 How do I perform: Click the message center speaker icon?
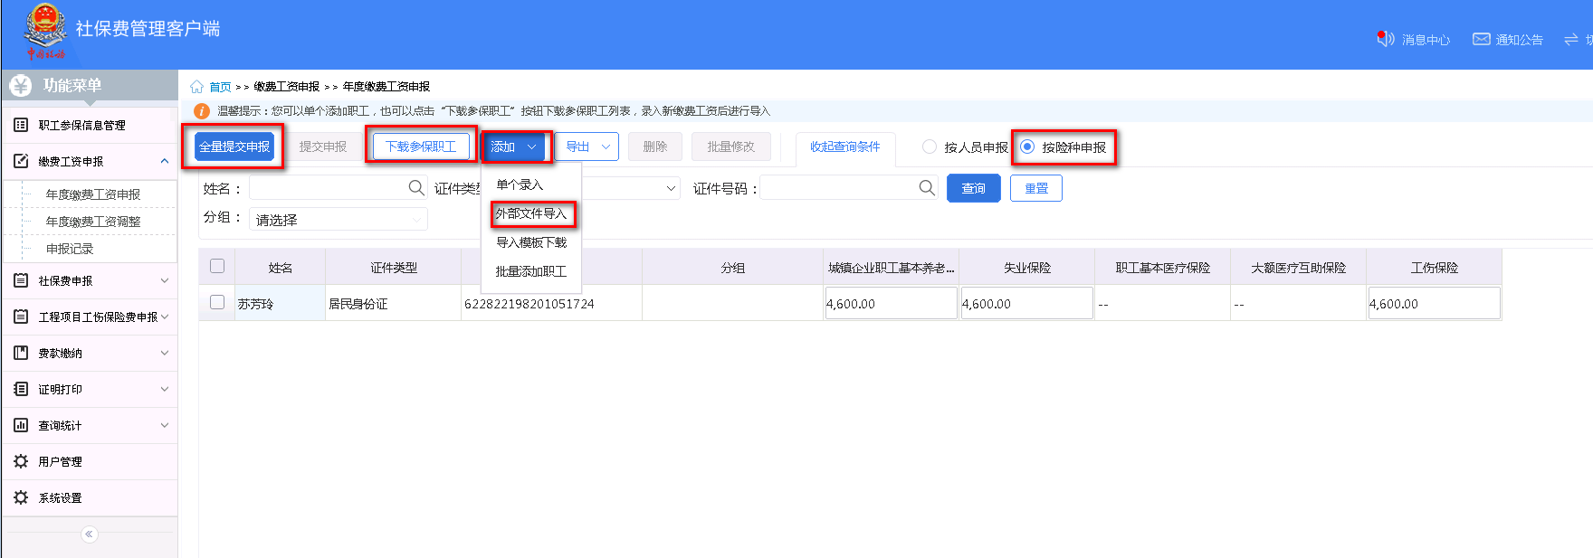click(x=1385, y=39)
